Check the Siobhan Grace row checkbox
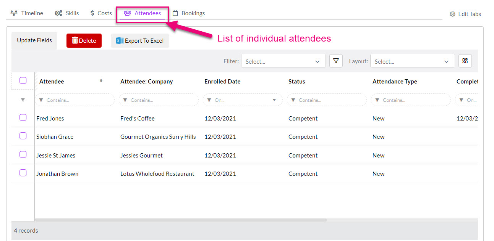Image resolution: width=494 pixels, height=241 pixels. (x=23, y=136)
